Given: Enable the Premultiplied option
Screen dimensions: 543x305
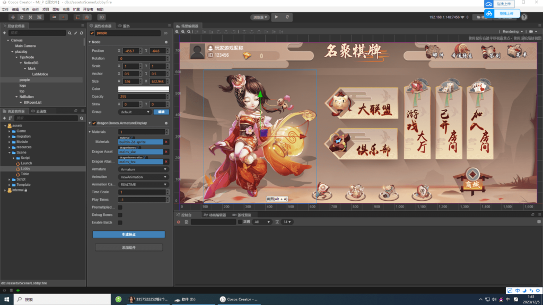Looking at the screenshot, I should pyautogui.click(x=120, y=208).
